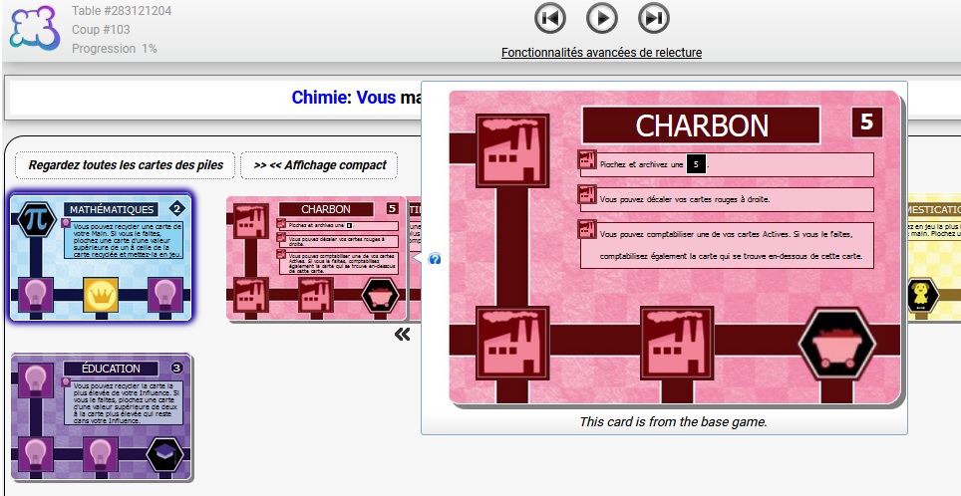Screen dimensions: 961x496
Task: Toggle Affichage compact display mode
Action: (319, 165)
